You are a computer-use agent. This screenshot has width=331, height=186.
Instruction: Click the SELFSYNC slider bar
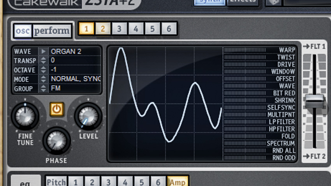click(245, 107)
